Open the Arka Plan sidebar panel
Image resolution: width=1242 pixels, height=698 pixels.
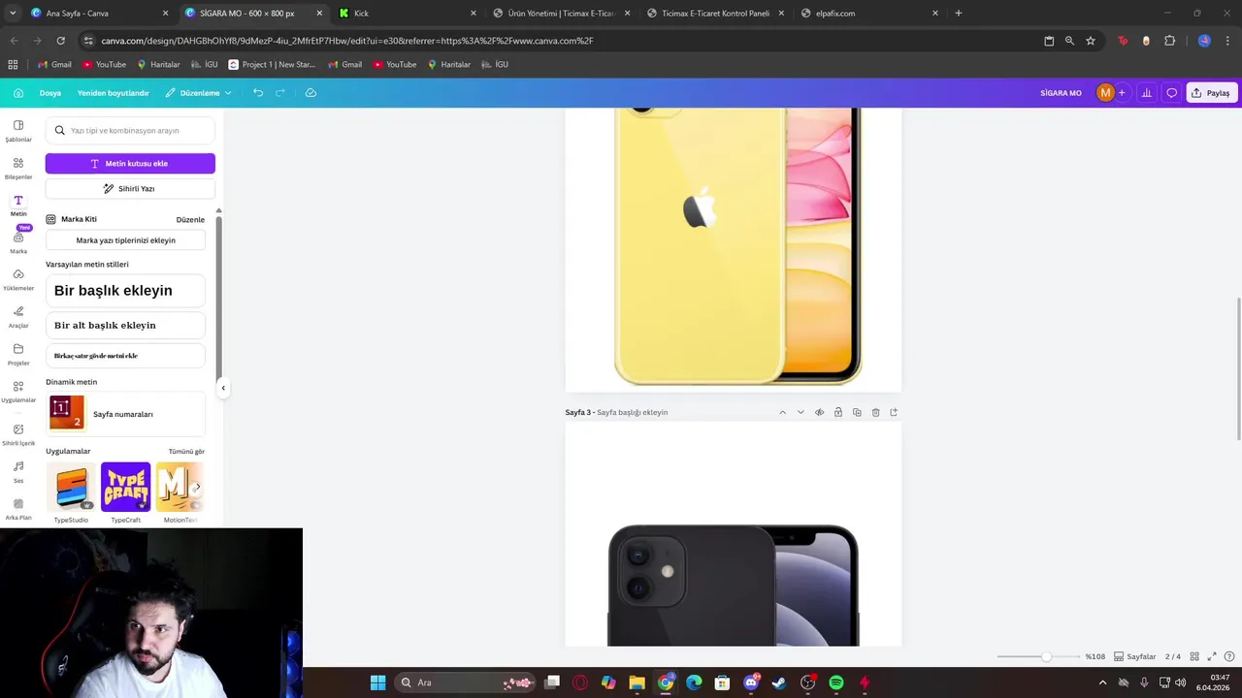[18, 509]
